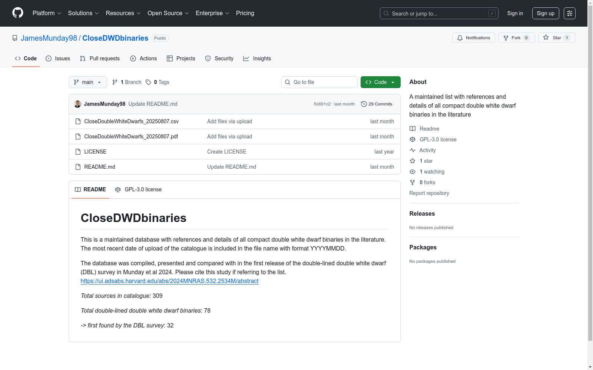Viewport: 593px width, 370px height.
Task: Open the Update README.md commit message in header row
Action: point(153,104)
